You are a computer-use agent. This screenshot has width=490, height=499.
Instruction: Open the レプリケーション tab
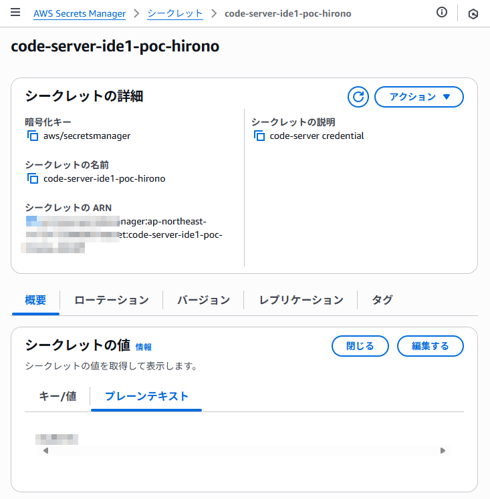point(301,300)
